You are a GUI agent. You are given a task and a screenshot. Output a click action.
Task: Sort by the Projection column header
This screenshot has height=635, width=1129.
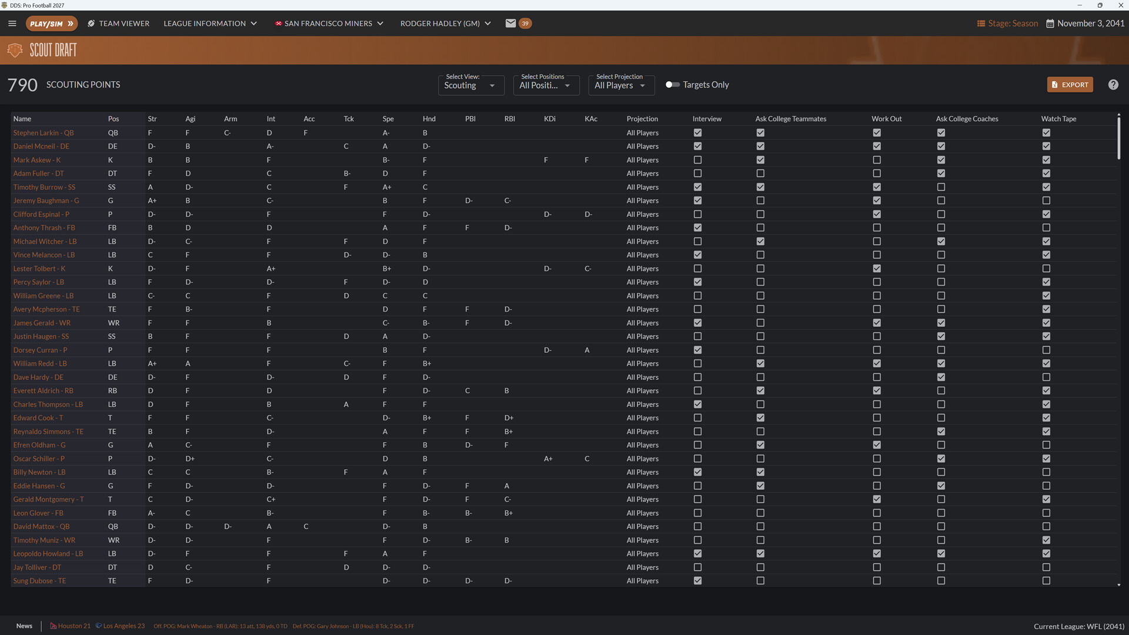pyautogui.click(x=642, y=119)
